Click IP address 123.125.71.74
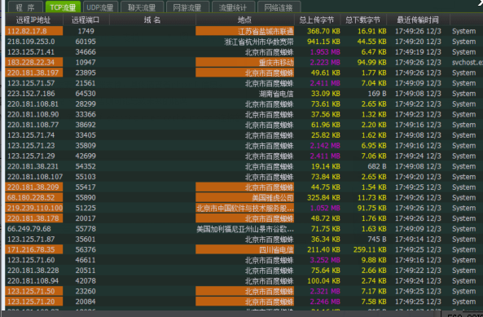This screenshot has height=317, width=483. point(31,135)
